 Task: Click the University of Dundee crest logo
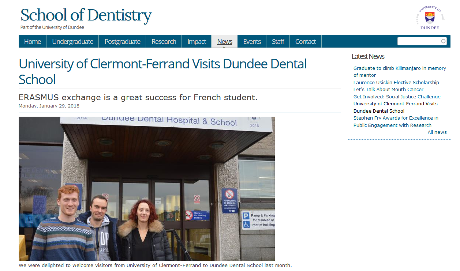pyautogui.click(x=430, y=18)
